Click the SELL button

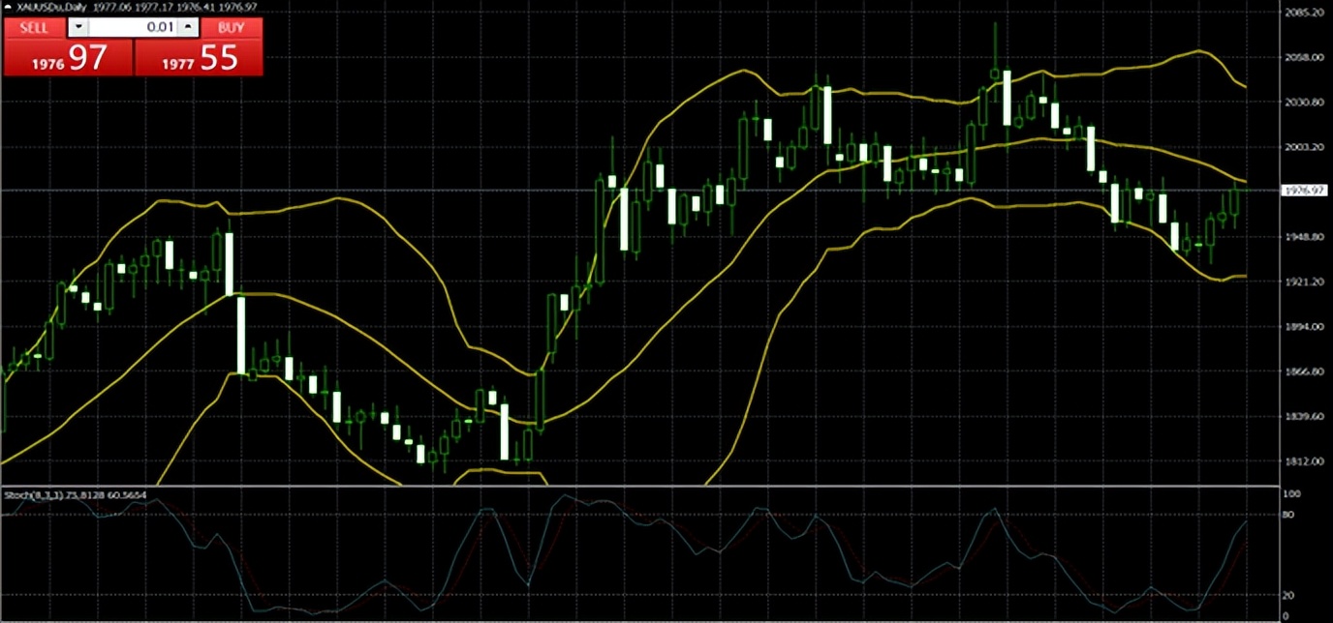tap(34, 28)
